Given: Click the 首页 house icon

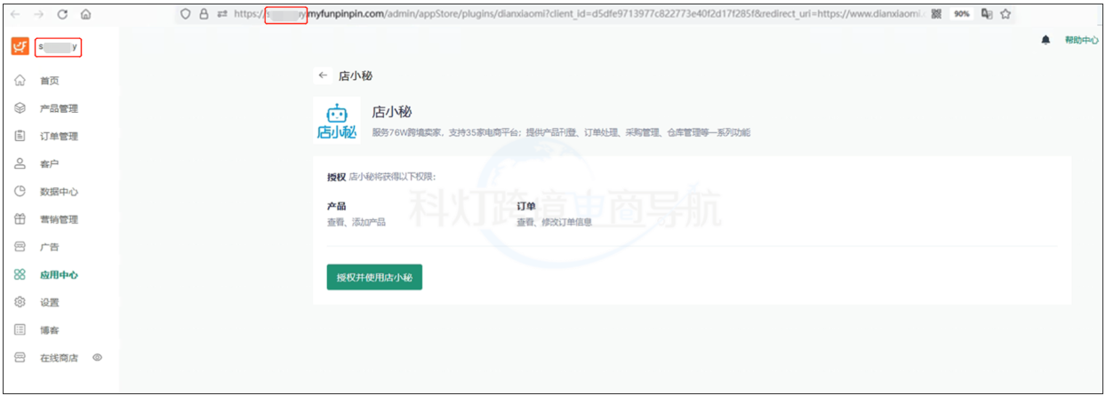Looking at the screenshot, I should coord(20,81).
